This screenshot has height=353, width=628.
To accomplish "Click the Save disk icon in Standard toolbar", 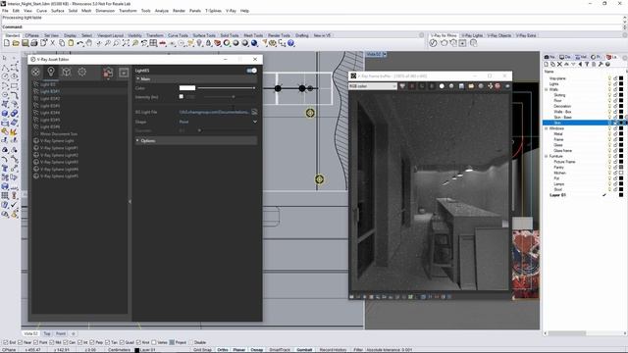I will 25,43.
